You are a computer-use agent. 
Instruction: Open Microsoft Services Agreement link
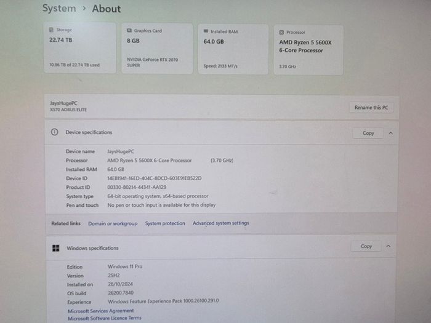tap(100, 311)
